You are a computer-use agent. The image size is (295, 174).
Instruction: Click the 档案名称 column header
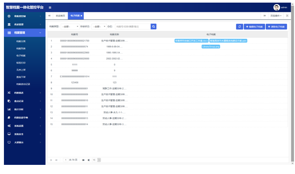114,34
